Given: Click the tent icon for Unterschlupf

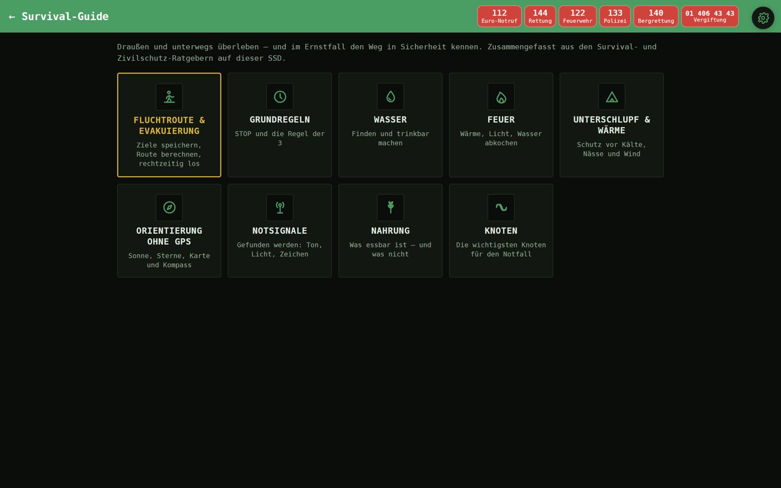Looking at the screenshot, I should pyautogui.click(x=611, y=96).
